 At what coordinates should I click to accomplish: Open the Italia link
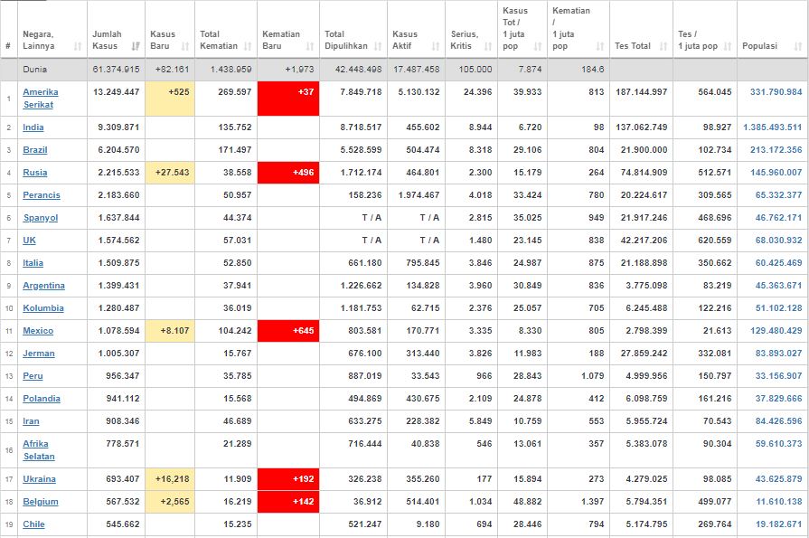tap(33, 263)
